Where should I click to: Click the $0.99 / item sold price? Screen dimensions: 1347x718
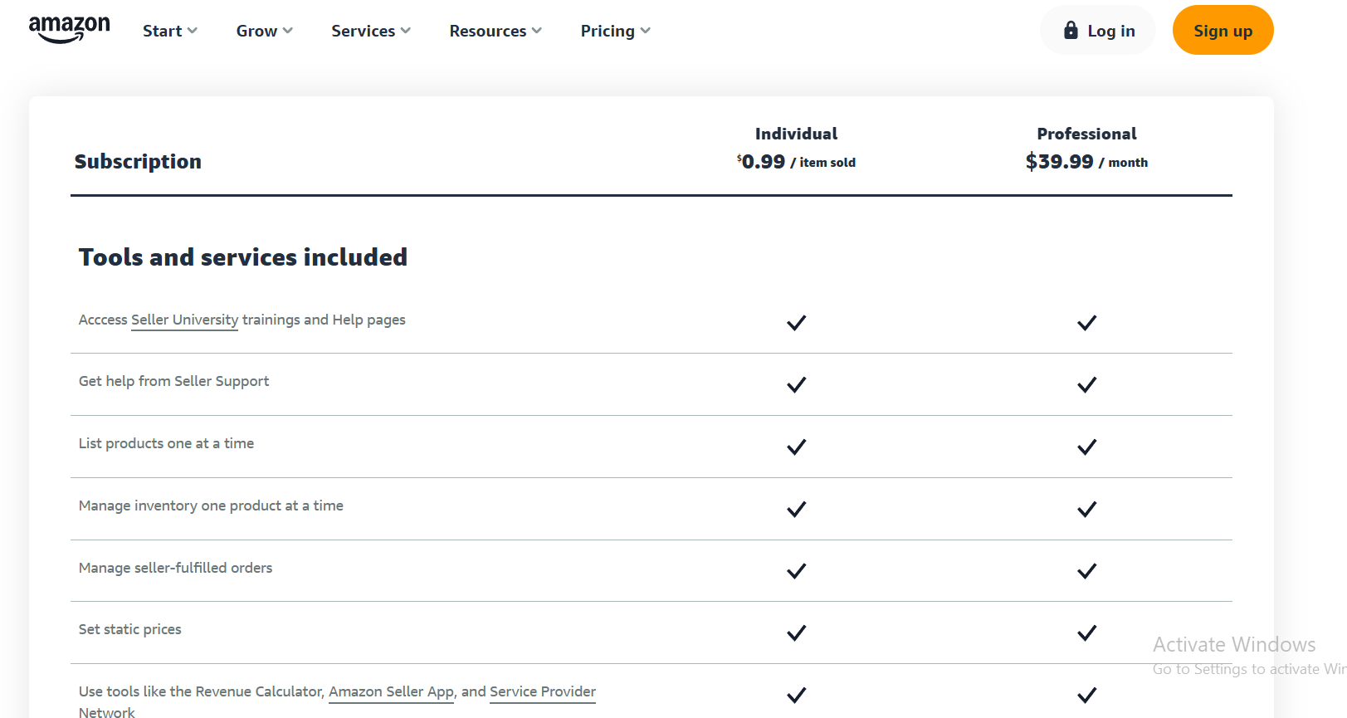click(797, 161)
